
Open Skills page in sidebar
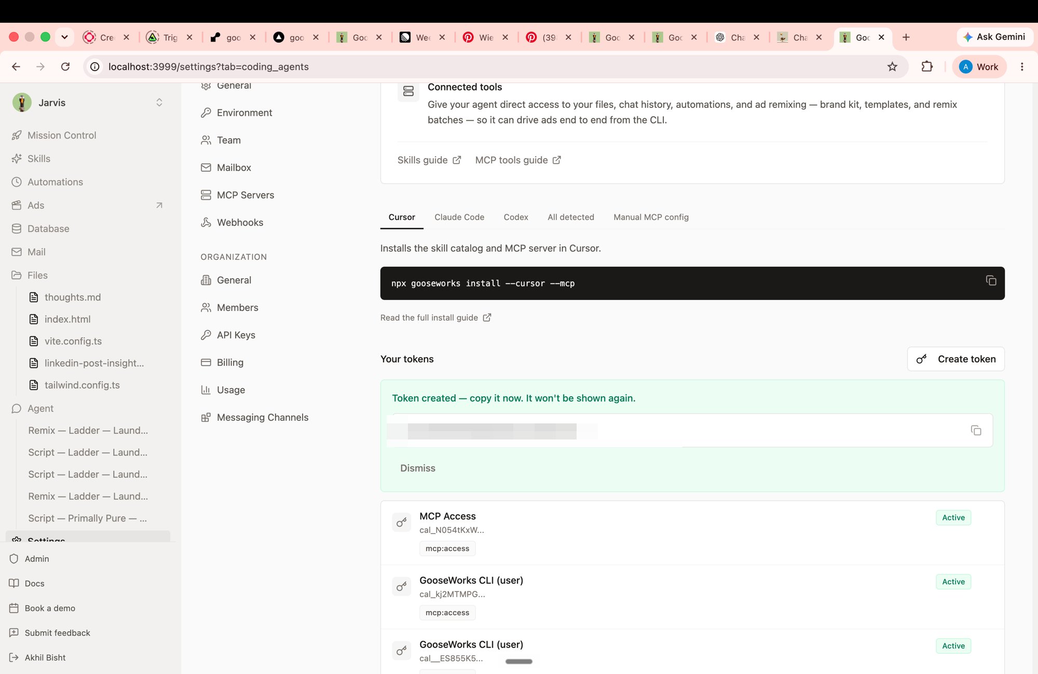39,158
